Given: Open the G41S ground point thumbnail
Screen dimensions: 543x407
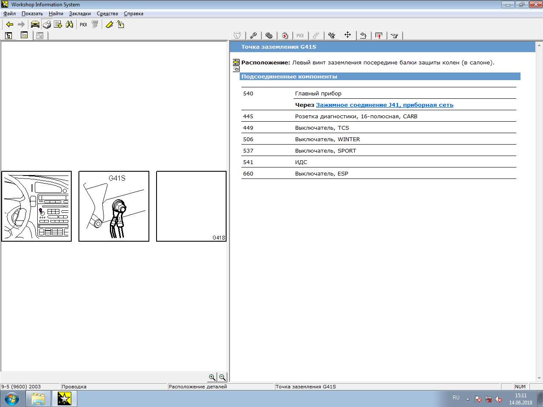Looking at the screenshot, I should tap(114, 206).
